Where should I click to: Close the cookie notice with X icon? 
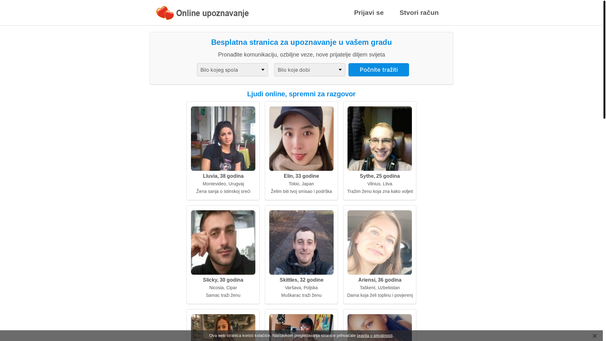tap(594, 336)
